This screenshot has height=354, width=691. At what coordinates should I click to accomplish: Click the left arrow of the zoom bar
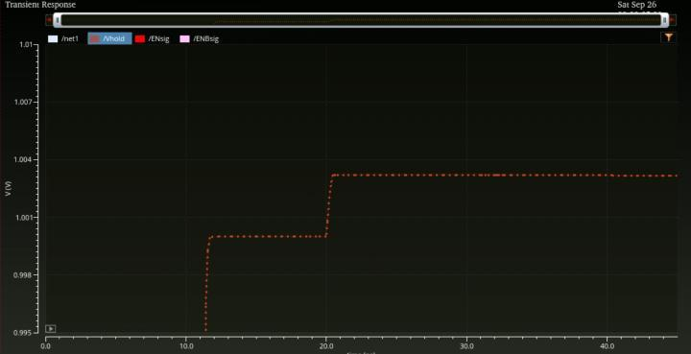[x=49, y=20]
